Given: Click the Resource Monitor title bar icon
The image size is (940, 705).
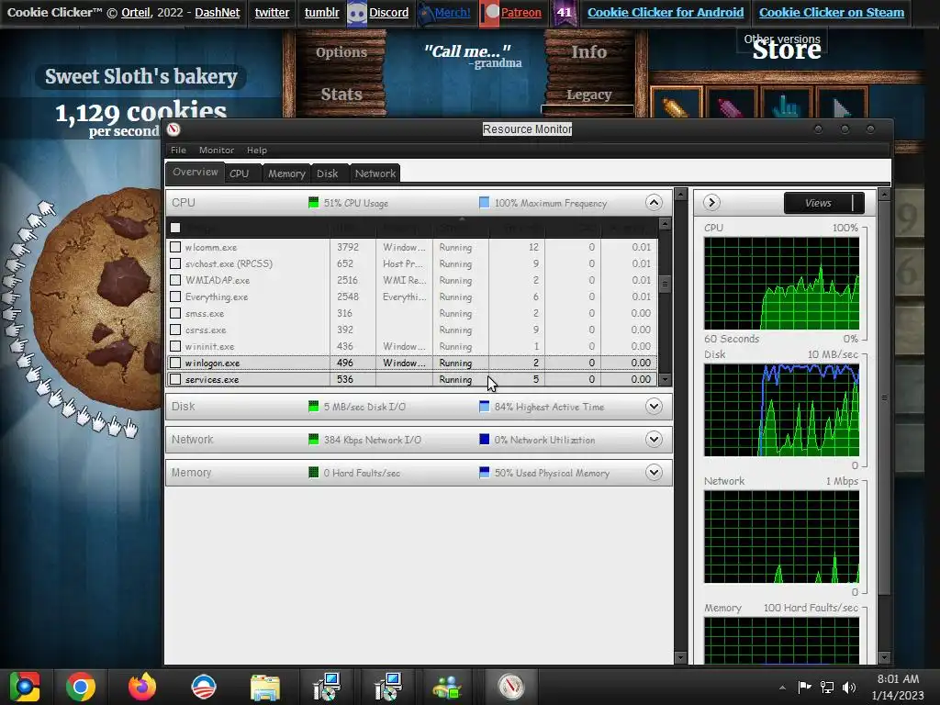Looking at the screenshot, I should click(173, 129).
